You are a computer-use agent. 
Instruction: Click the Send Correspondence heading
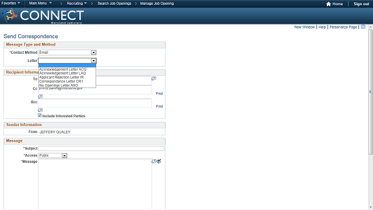tap(31, 36)
